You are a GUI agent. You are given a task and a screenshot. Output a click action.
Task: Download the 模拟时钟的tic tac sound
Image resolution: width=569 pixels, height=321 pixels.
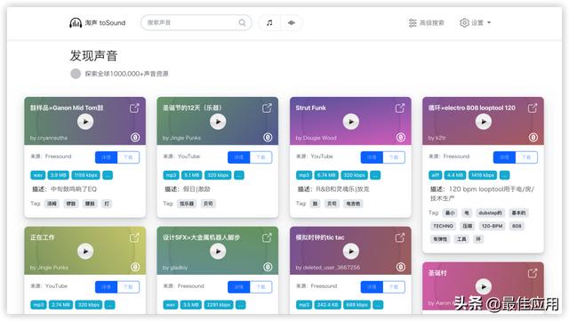394,287
